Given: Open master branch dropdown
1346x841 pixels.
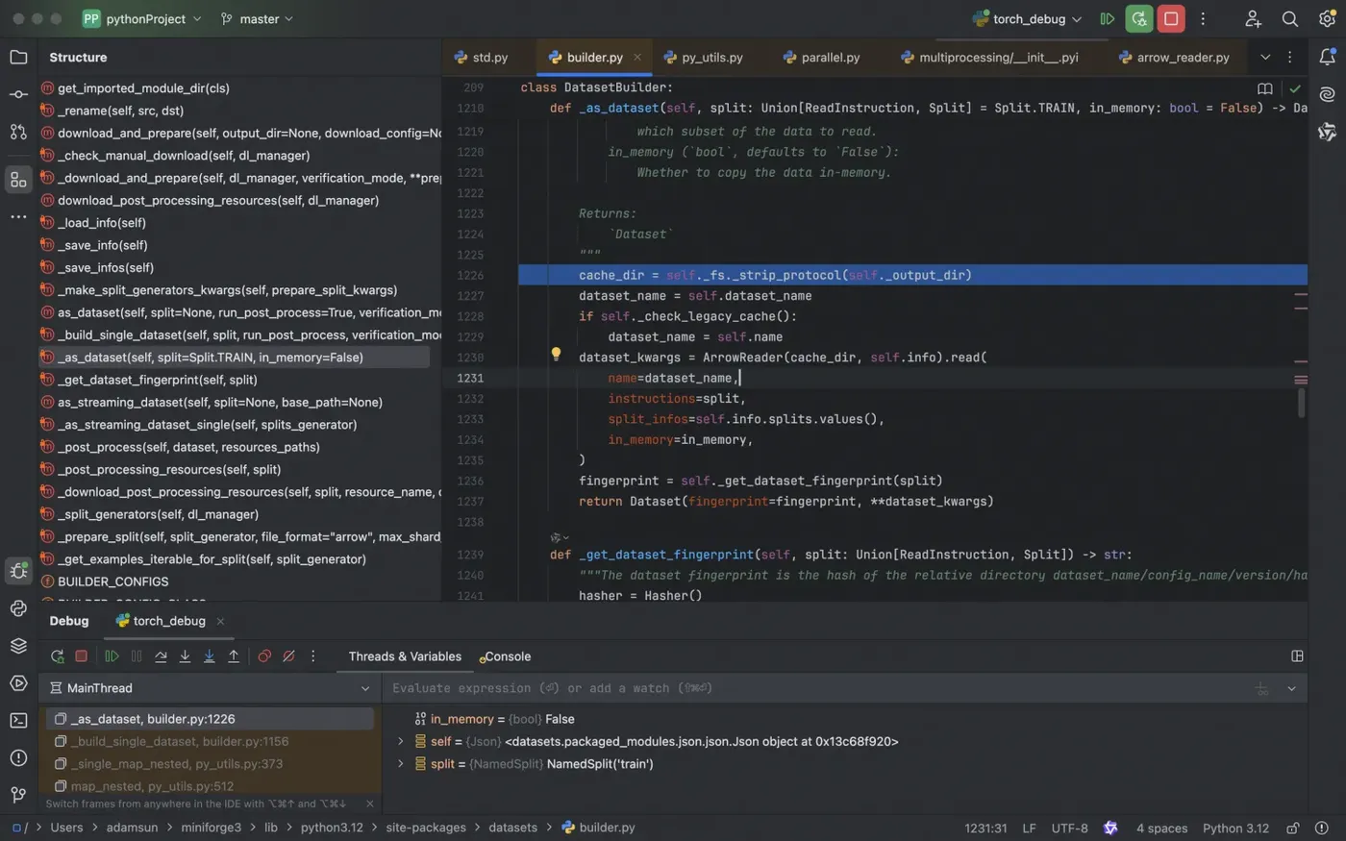Looking at the screenshot, I should click(x=257, y=18).
